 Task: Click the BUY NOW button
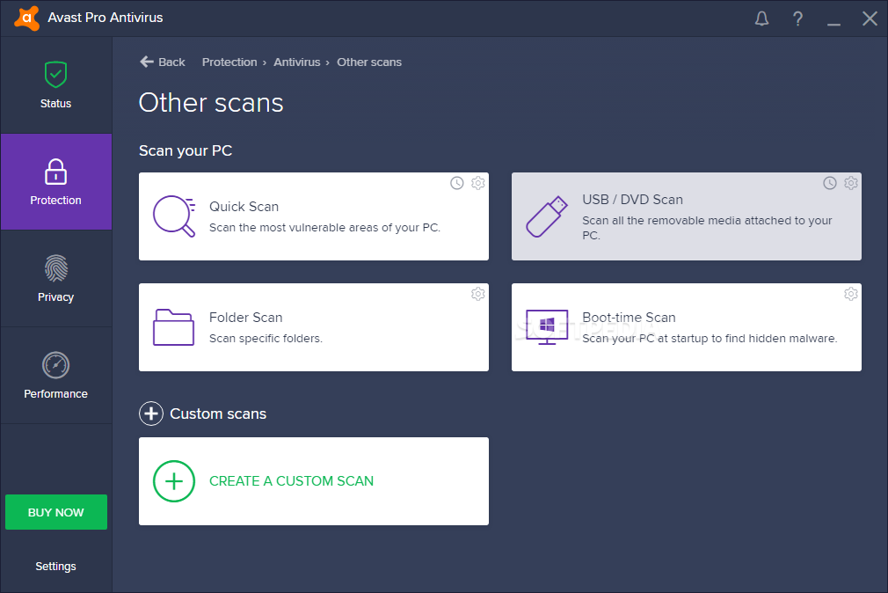[56, 512]
